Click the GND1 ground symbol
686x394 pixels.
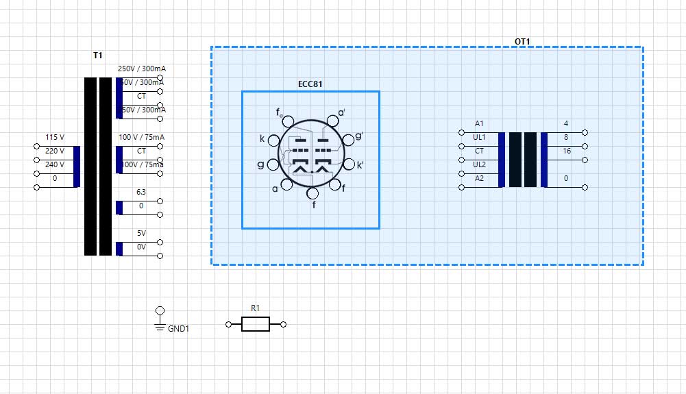click(160, 320)
